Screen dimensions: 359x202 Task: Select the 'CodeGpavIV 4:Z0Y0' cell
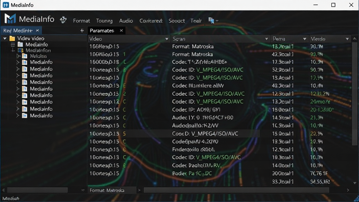coord(195,142)
